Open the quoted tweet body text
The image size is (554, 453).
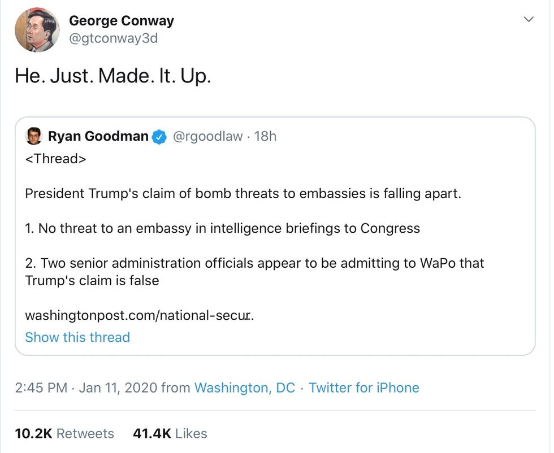[243, 194]
